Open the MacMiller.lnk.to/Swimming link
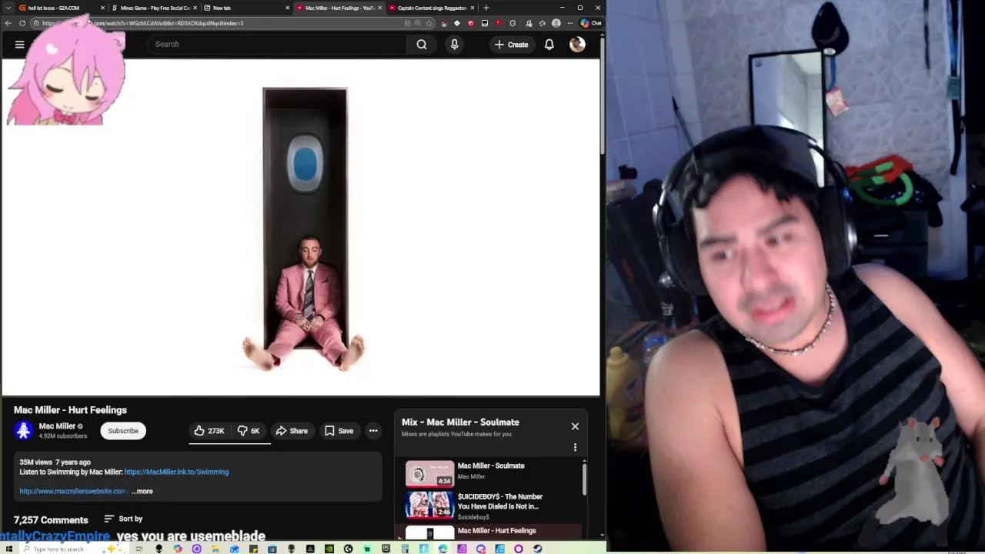Image resolution: width=985 pixels, height=554 pixels. coord(176,472)
